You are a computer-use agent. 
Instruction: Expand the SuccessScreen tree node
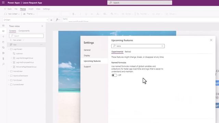(9, 84)
